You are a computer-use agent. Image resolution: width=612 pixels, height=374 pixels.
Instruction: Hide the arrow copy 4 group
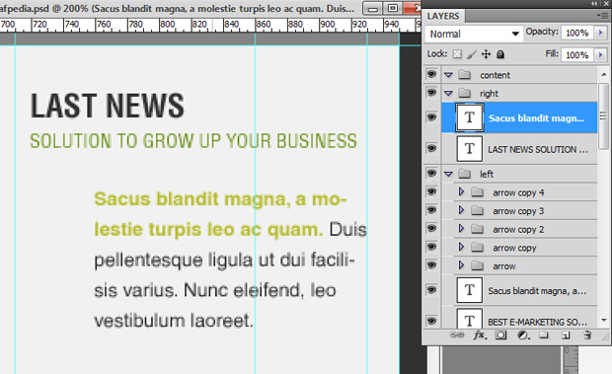tap(431, 191)
